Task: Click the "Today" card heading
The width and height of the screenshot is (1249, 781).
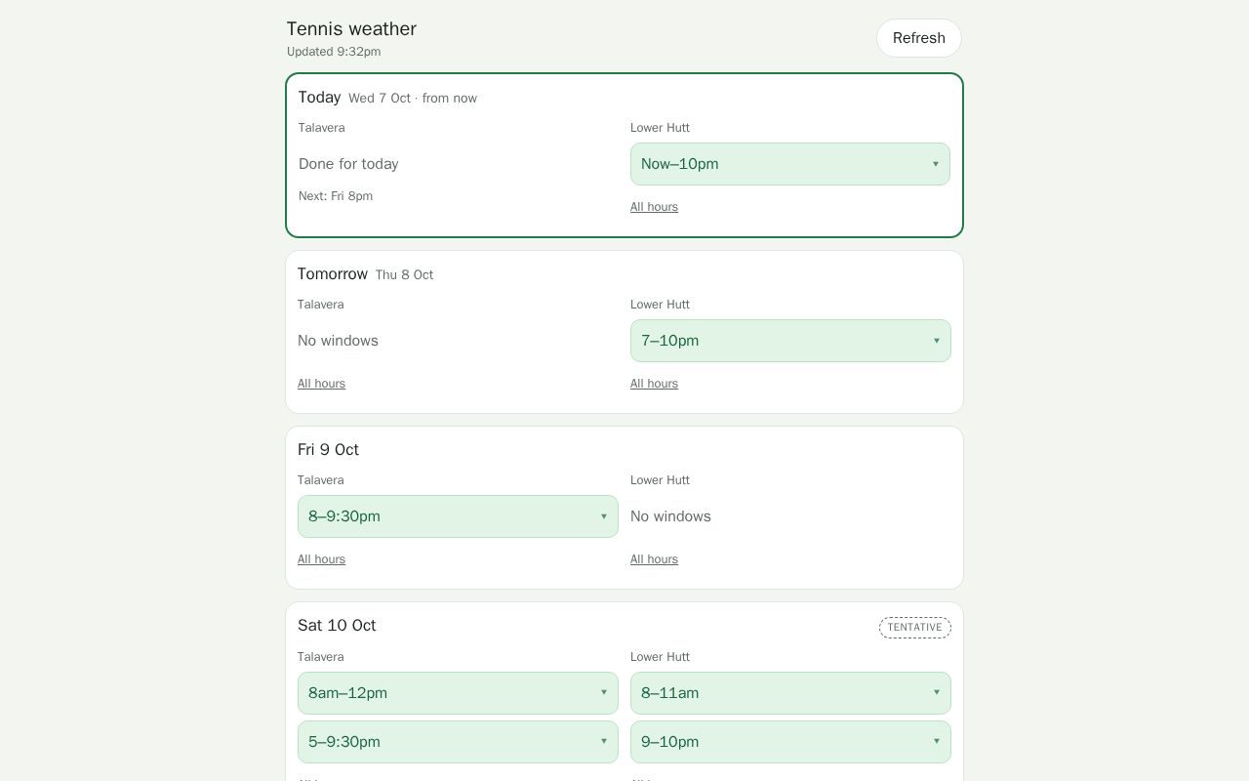Action: tap(319, 98)
